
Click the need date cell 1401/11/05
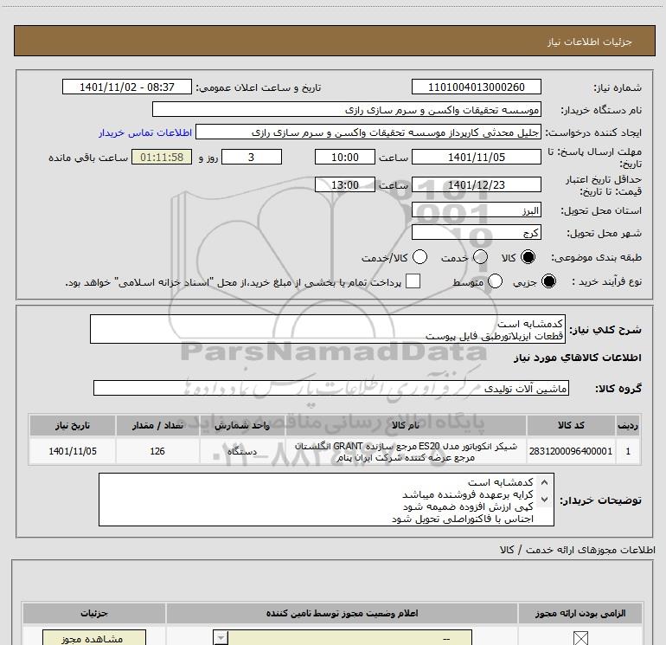coord(72,451)
